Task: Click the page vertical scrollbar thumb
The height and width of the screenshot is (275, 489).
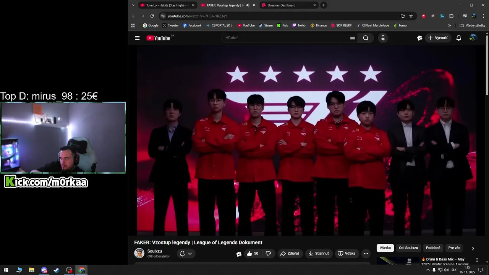Action: click(x=487, y=65)
